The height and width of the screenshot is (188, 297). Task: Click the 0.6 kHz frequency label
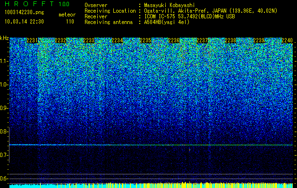click(4, 179)
